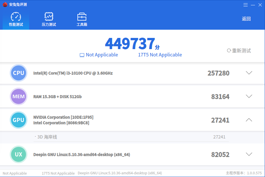Click NVIDIA Corporation [10DE:1F95] text

63,117
